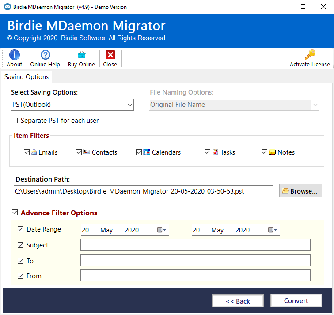The height and width of the screenshot is (315, 334).
Task: Click the Activate License key icon
Action: point(310,55)
